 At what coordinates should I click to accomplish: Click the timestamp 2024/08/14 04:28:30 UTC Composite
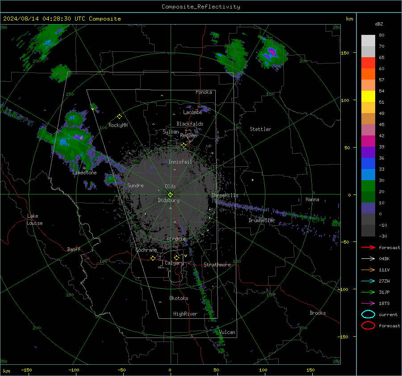[62, 19]
